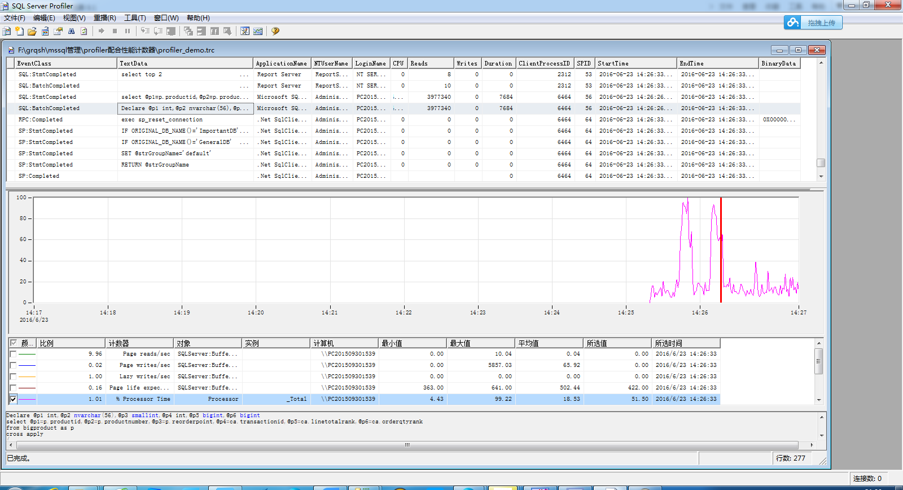The height and width of the screenshot is (490, 903).
Task: Click the cloud icon on the upload button
Action: pyautogui.click(x=793, y=23)
